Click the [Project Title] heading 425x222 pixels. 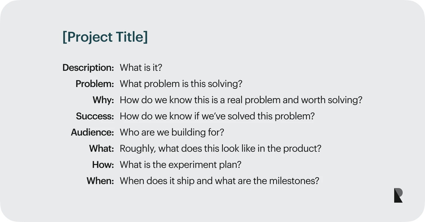[105, 37]
